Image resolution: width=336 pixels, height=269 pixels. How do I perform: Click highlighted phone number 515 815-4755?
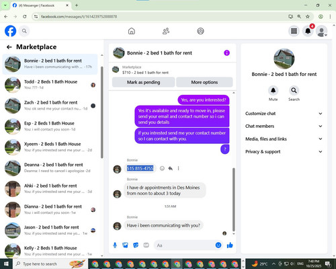pyautogui.click(x=140, y=168)
